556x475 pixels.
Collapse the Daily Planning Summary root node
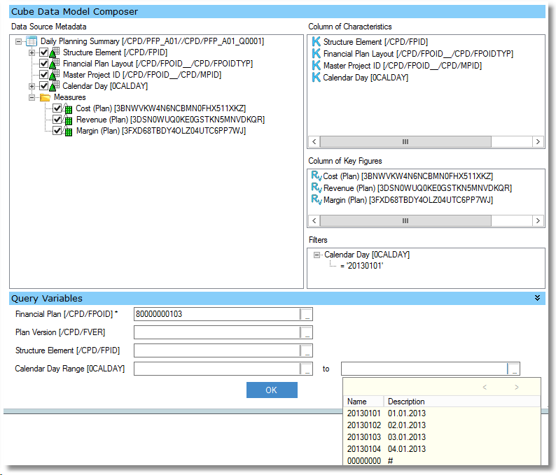pyautogui.click(x=18, y=41)
